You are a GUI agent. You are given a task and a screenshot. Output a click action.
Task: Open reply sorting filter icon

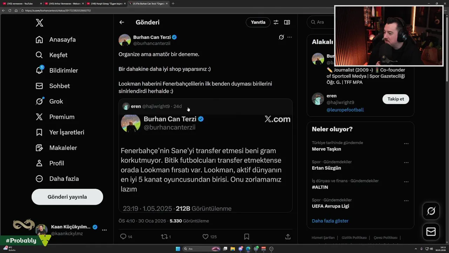coord(276,22)
